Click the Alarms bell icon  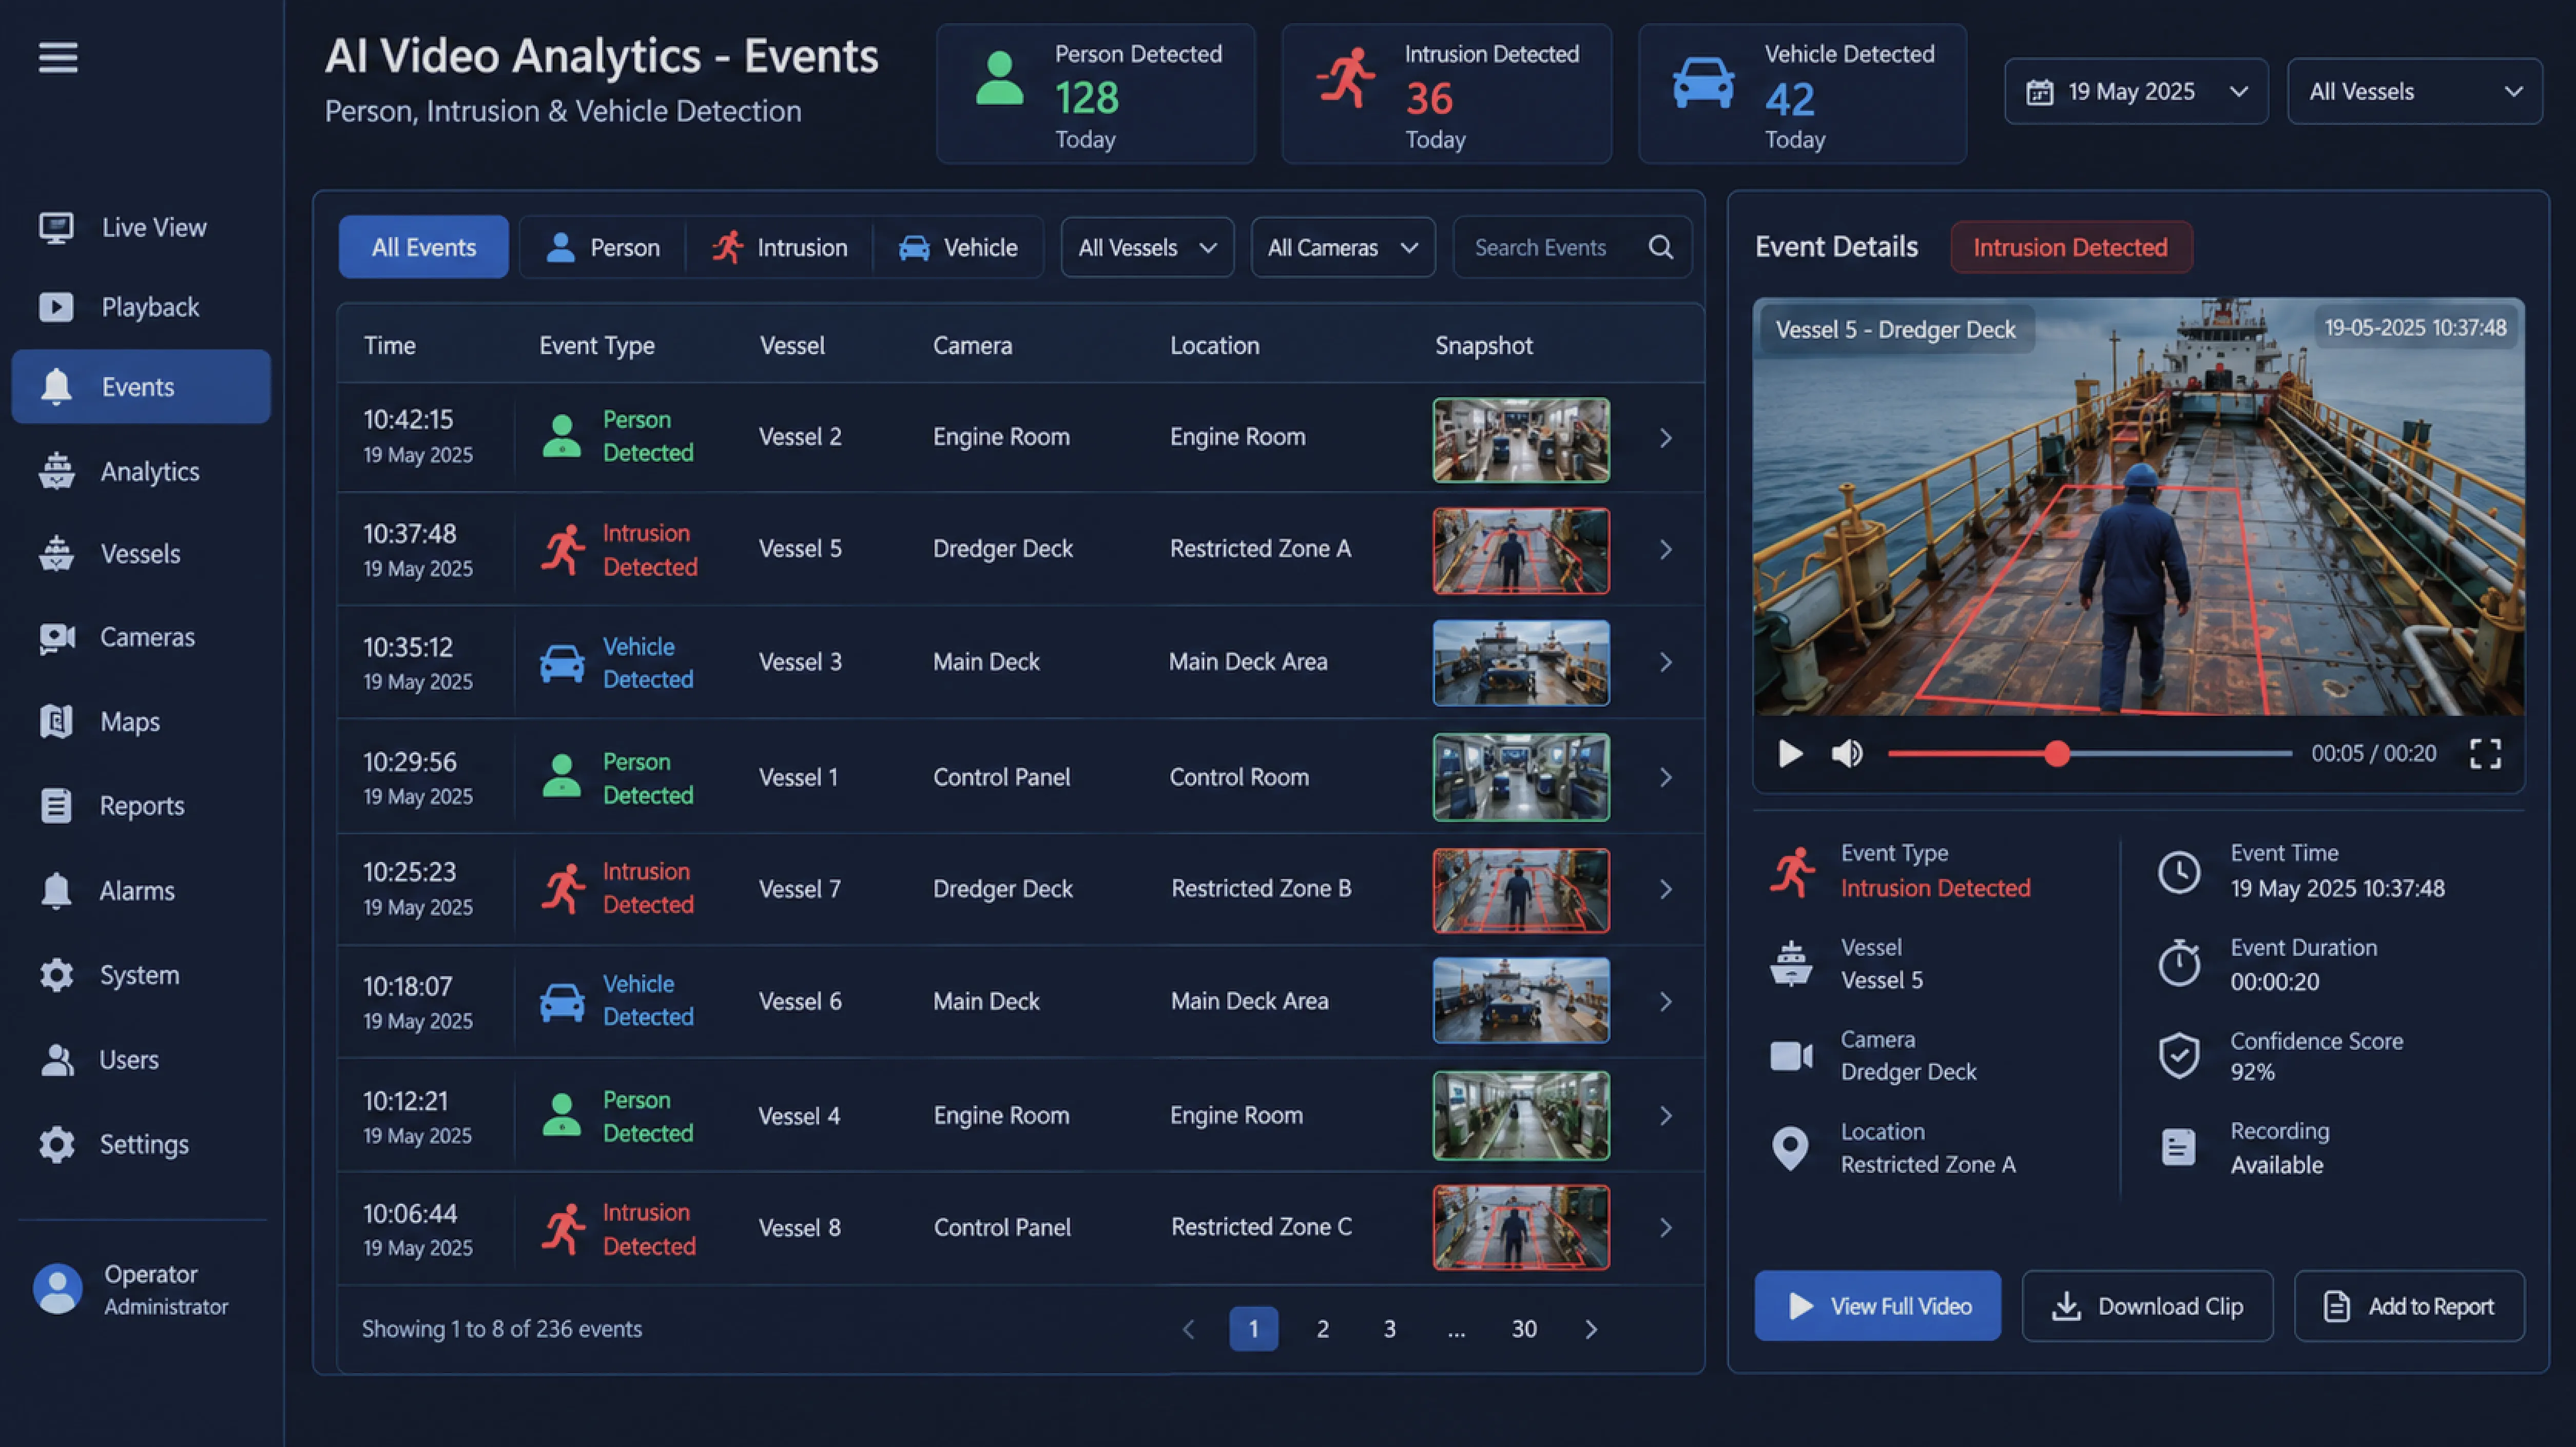(x=56, y=890)
